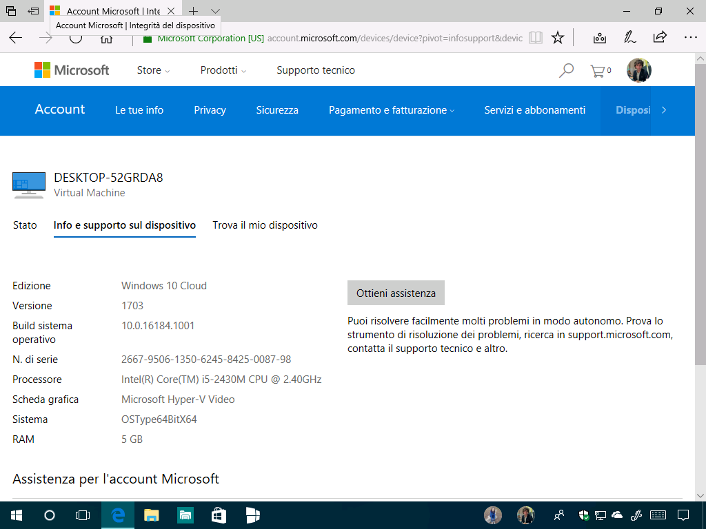Click the page vertical scrollbar
706x529 pixels.
[x=700, y=214]
